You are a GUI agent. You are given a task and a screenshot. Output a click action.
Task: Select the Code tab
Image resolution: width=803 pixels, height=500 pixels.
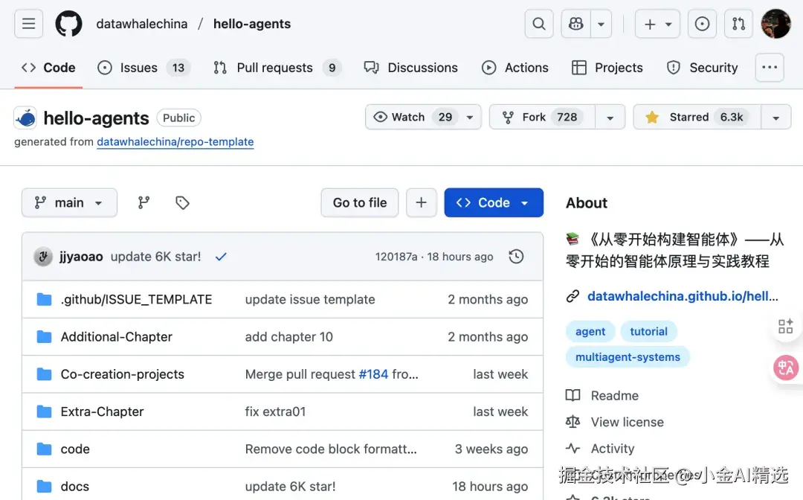click(x=48, y=68)
